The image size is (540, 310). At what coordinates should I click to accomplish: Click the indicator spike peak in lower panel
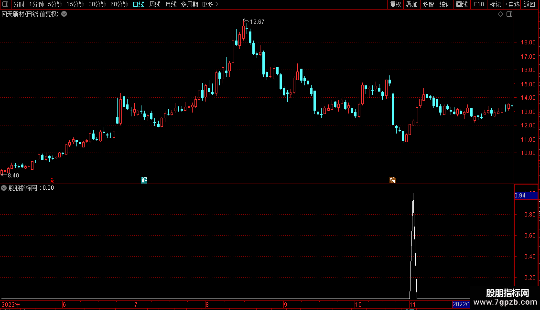[x=413, y=194]
